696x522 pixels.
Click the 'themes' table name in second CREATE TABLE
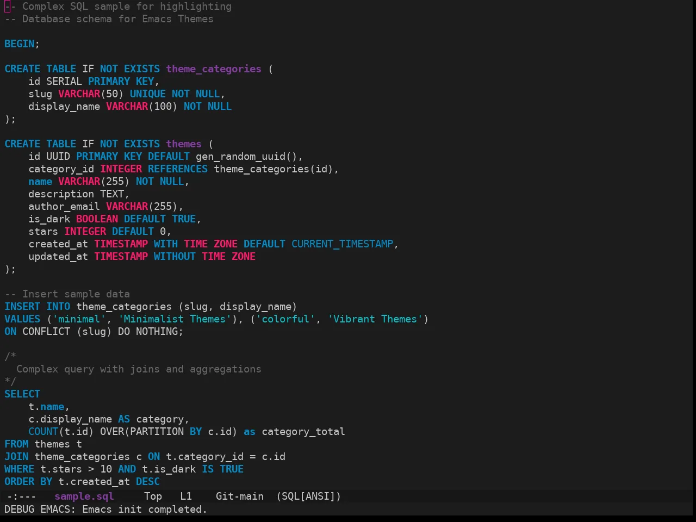pos(184,144)
